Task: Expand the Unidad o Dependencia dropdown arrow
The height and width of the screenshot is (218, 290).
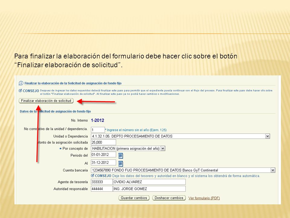Action: 267,136
